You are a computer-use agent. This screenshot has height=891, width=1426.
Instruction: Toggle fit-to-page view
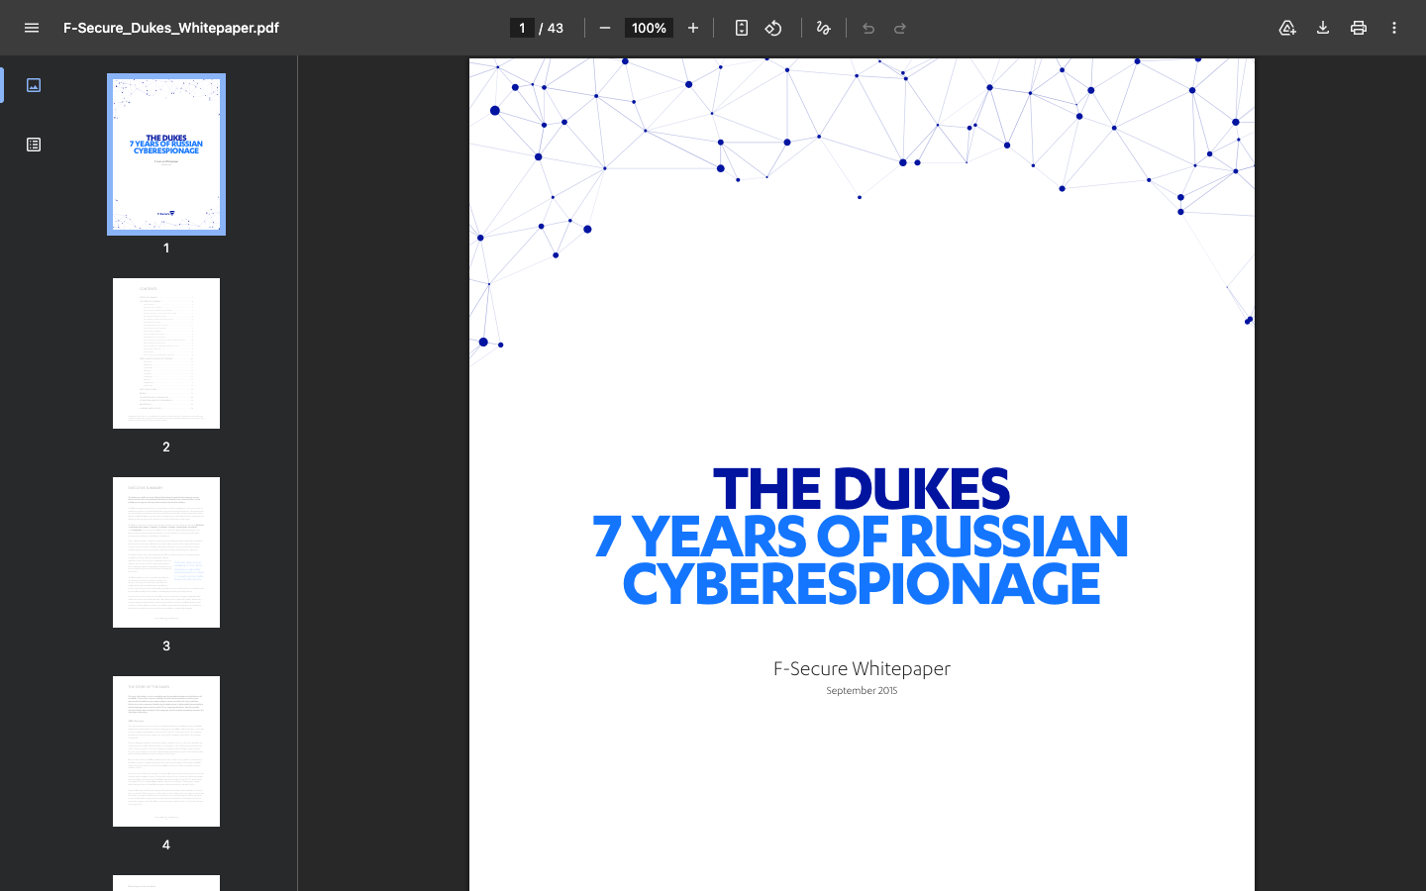[x=741, y=28]
